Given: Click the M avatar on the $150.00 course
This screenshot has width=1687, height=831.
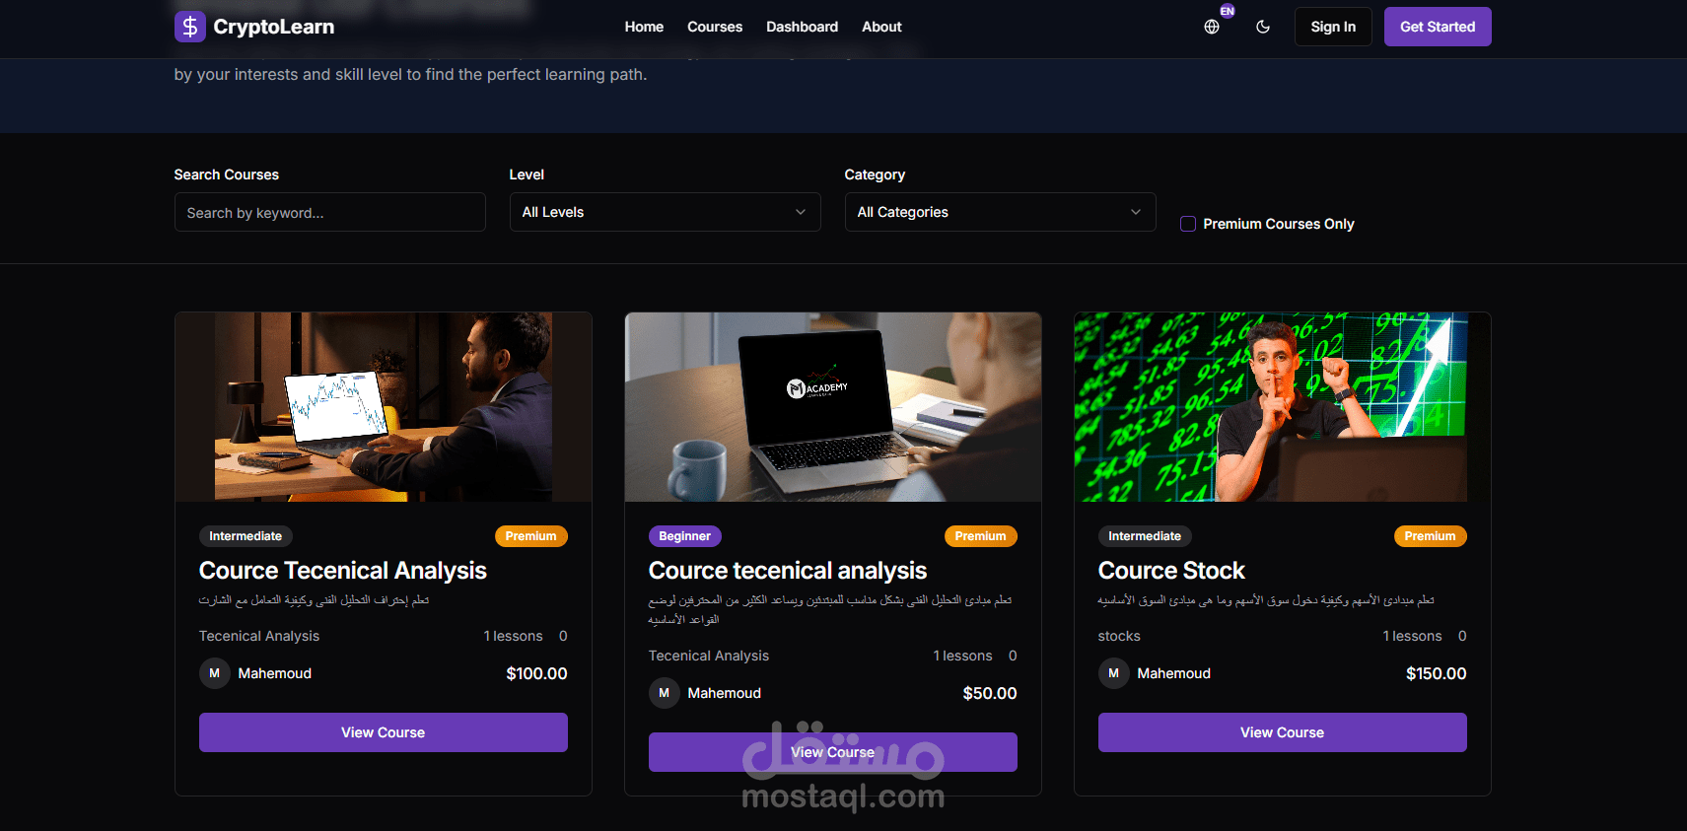Looking at the screenshot, I should (1114, 673).
